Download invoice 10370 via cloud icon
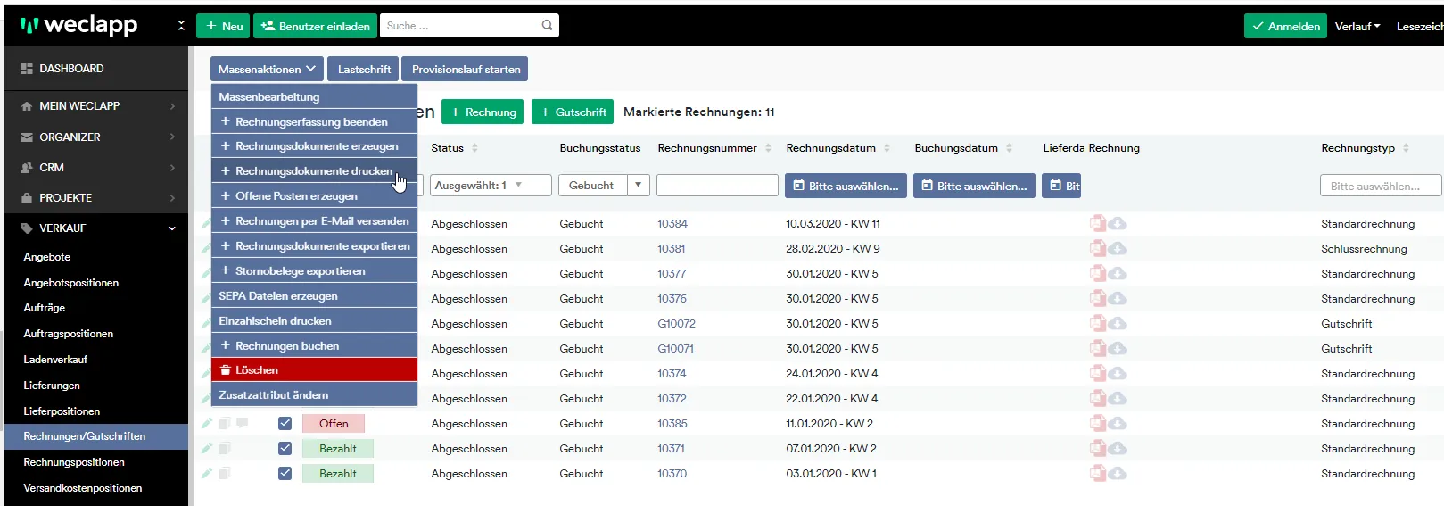Viewport: 1444px width, 506px height. 1118,474
